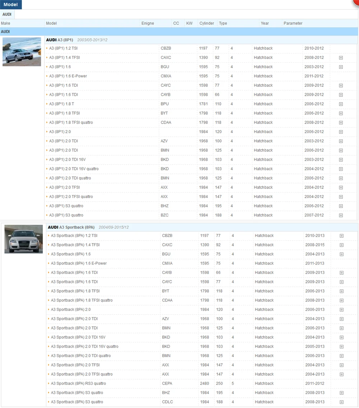Click plus icon for A3 (8P1) S3 quattro BHZ
Viewport: 359px width, 408px height.
click(341, 206)
